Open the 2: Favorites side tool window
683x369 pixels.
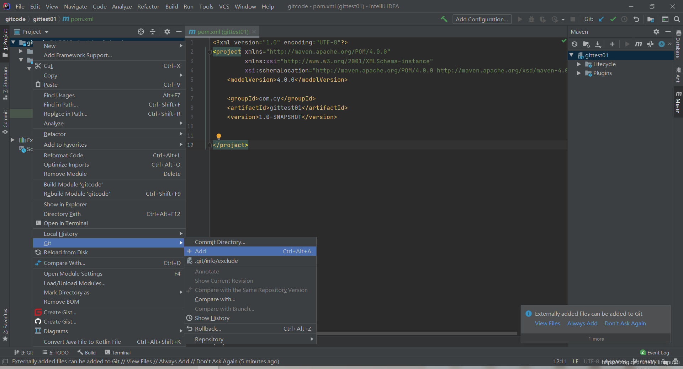[x=5, y=325]
